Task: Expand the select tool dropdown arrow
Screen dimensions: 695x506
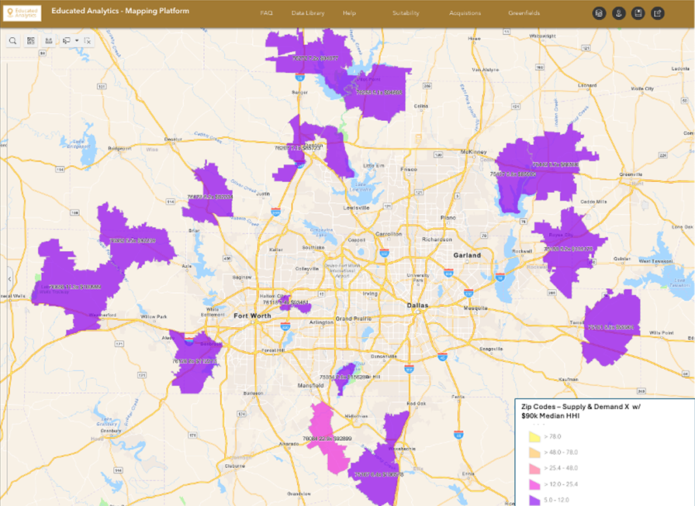Action: [77, 40]
